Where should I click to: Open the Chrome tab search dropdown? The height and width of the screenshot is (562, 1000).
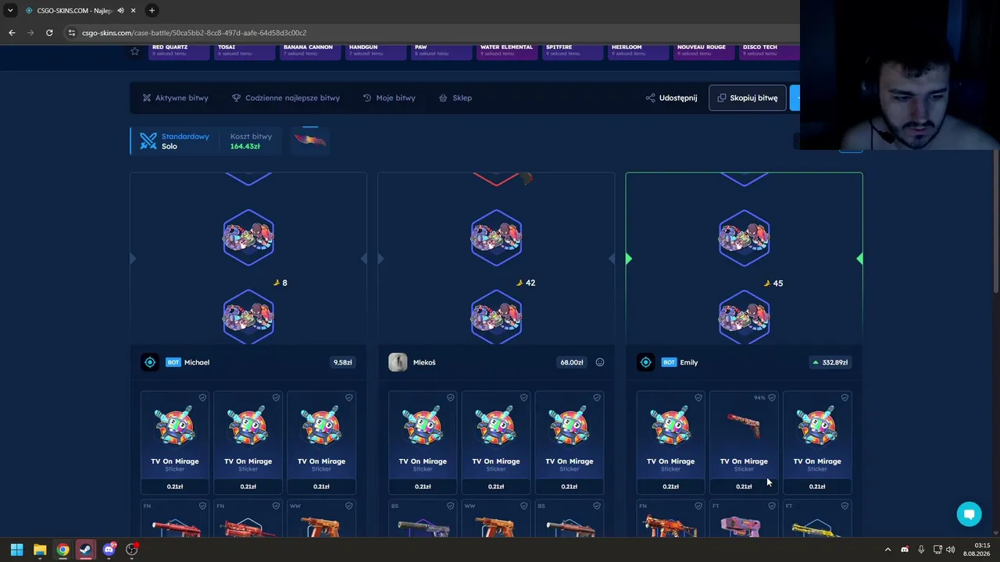click(x=10, y=10)
